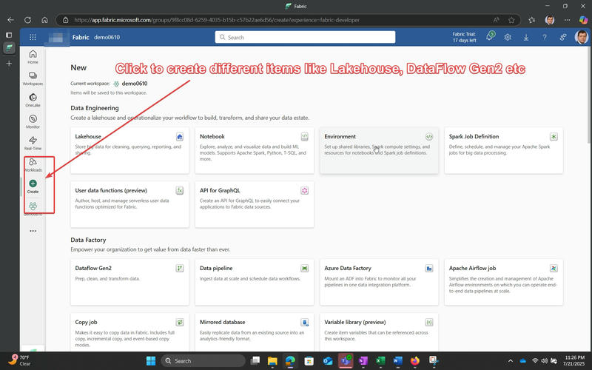592x370 pixels.
Task: Open File Explorer from the taskbar
Action: pos(272,361)
